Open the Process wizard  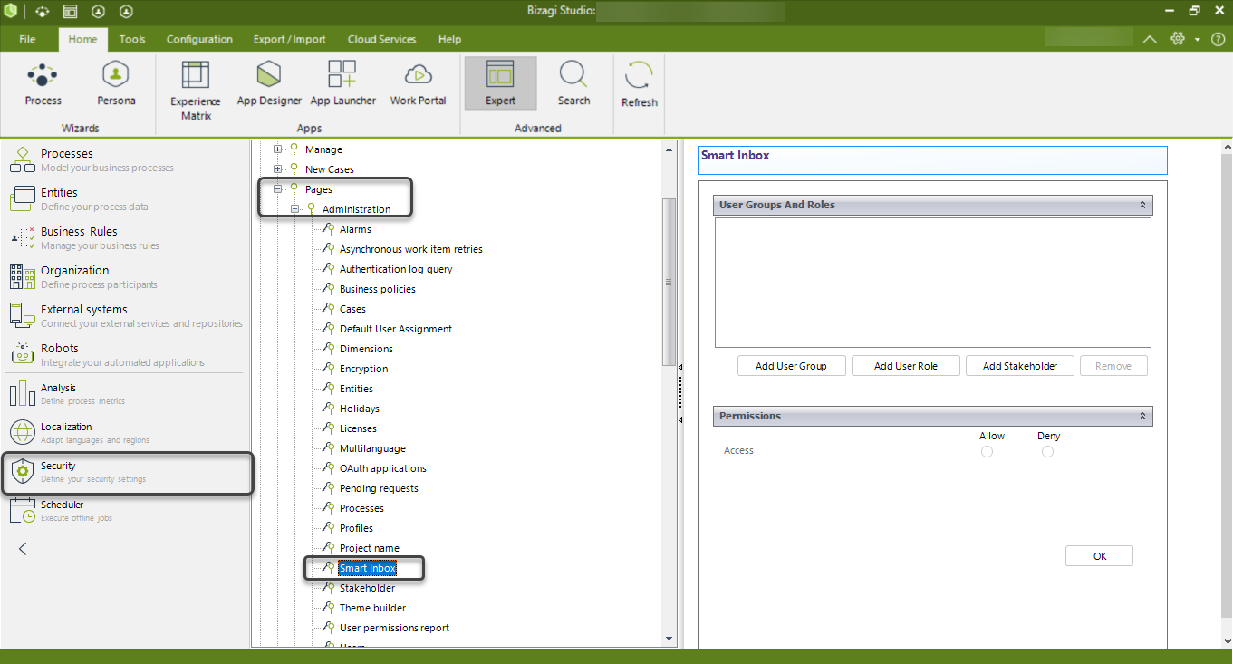43,84
